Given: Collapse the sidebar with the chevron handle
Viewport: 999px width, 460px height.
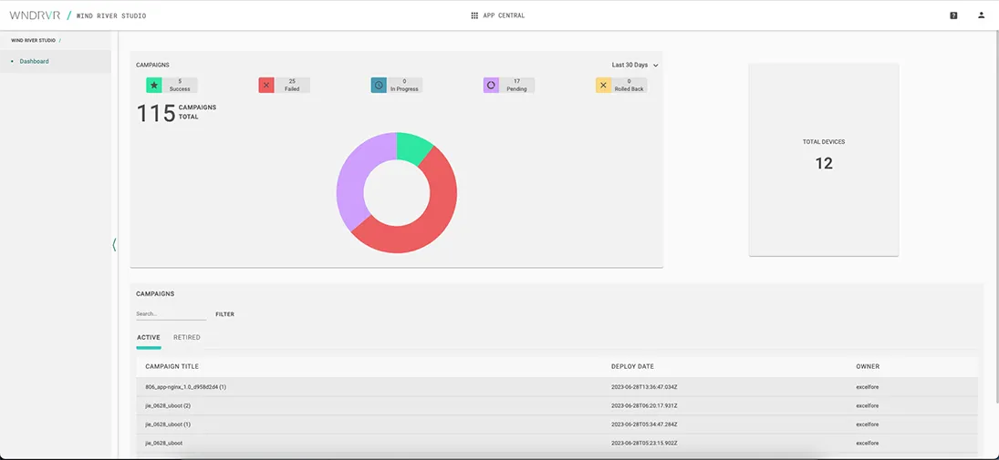Looking at the screenshot, I should [x=114, y=244].
